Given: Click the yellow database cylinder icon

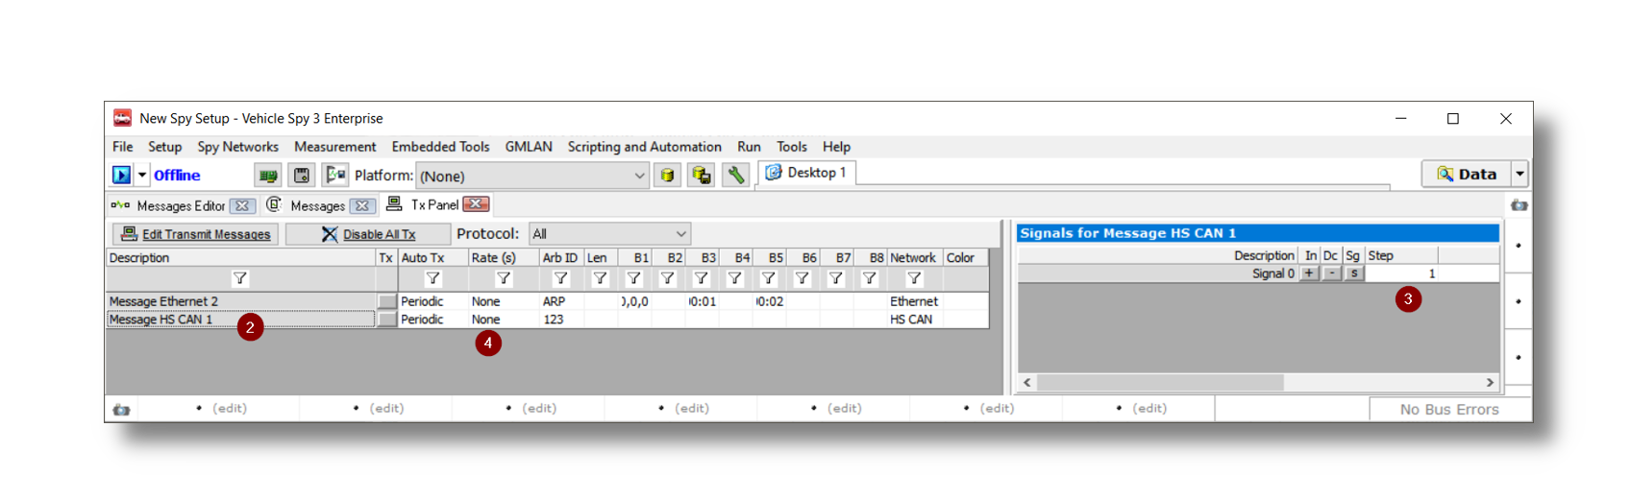Looking at the screenshot, I should pyautogui.click(x=667, y=176).
